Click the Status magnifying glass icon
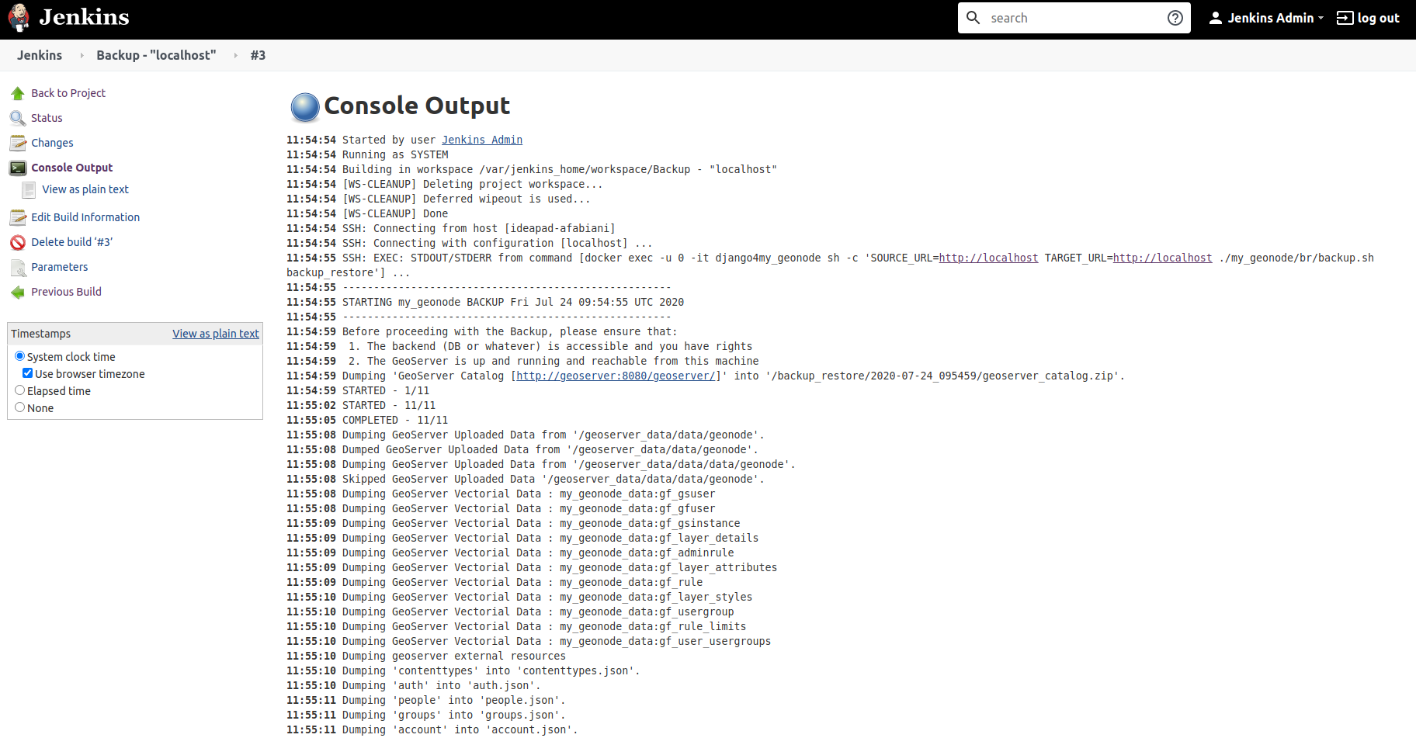The image size is (1416, 738). pyautogui.click(x=18, y=119)
